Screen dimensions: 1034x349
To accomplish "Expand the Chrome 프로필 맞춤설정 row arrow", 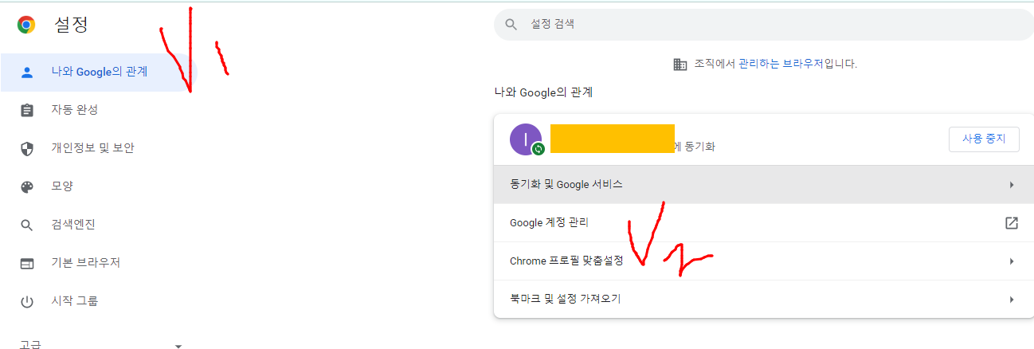I will [1012, 261].
